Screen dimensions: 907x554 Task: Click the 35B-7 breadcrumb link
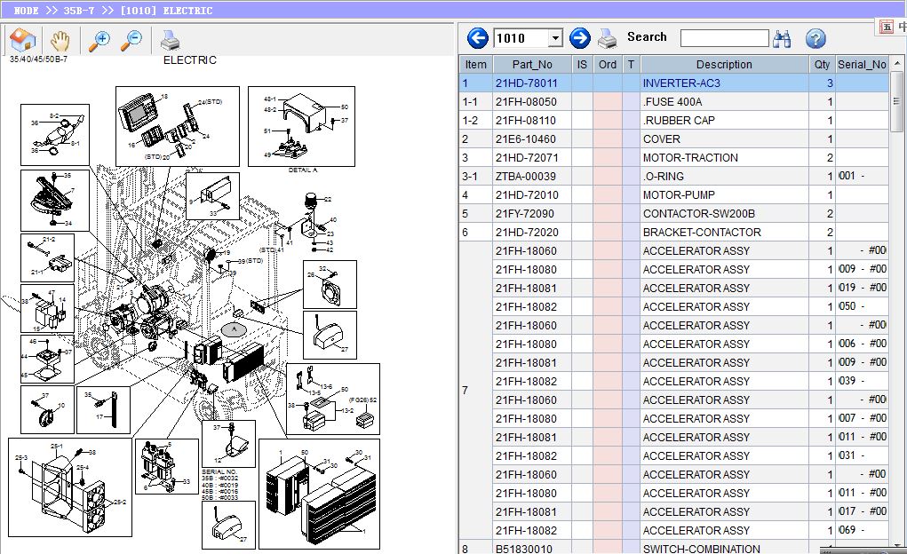tap(80, 11)
